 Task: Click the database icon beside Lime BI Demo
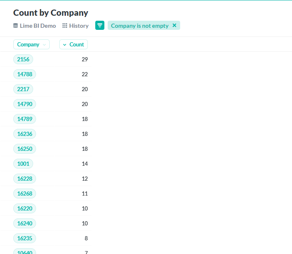[15, 26]
